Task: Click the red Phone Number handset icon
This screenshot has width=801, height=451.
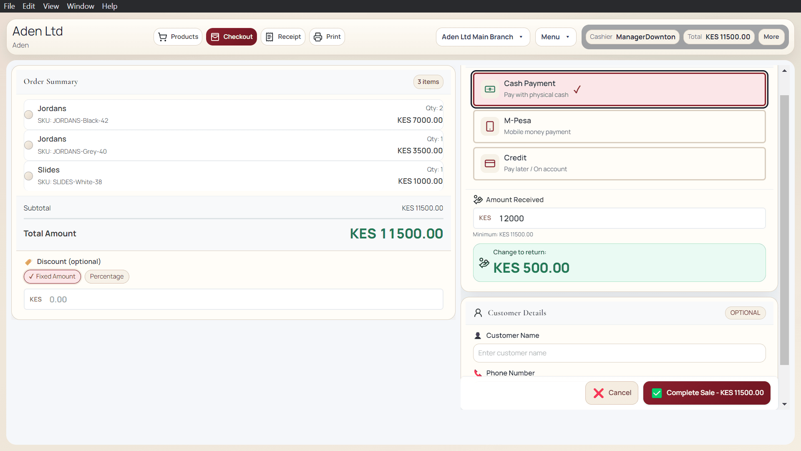Action: (478, 373)
